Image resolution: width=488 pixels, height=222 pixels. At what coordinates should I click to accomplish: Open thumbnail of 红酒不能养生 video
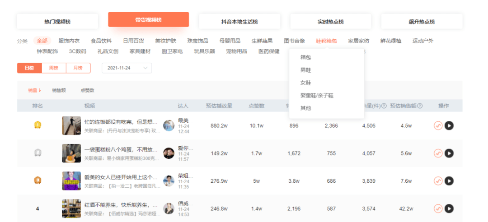click(71, 208)
